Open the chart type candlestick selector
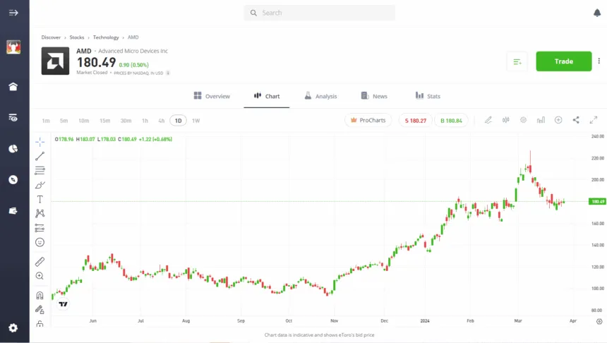Image resolution: width=607 pixels, height=343 pixels. (x=505, y=120)
